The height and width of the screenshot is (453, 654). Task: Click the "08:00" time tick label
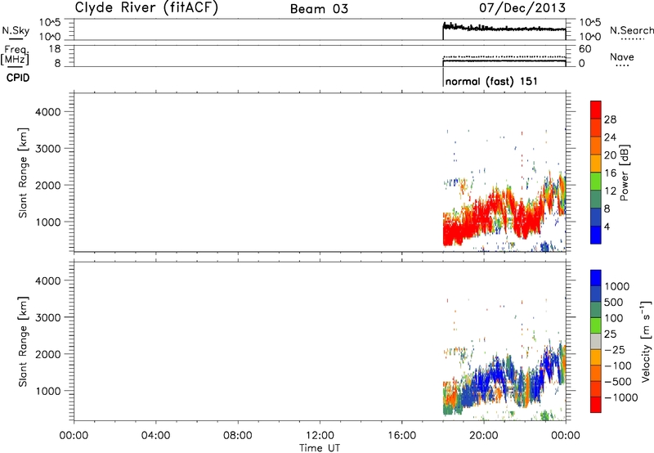click(x=237, y=436)
